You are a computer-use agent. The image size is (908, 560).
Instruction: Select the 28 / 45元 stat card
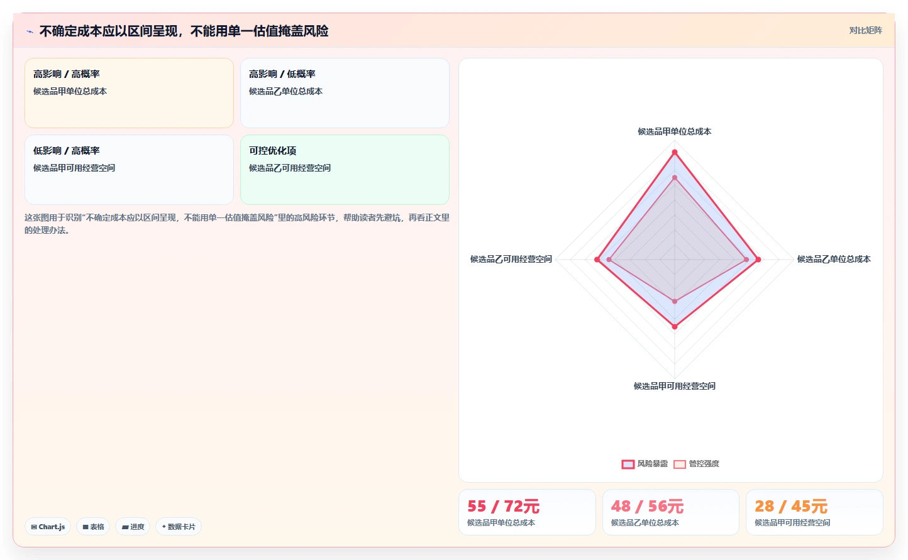814,512
